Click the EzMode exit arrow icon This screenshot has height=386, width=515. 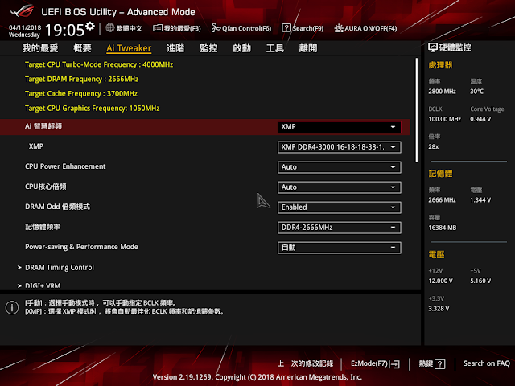click(x=395, y=364)
